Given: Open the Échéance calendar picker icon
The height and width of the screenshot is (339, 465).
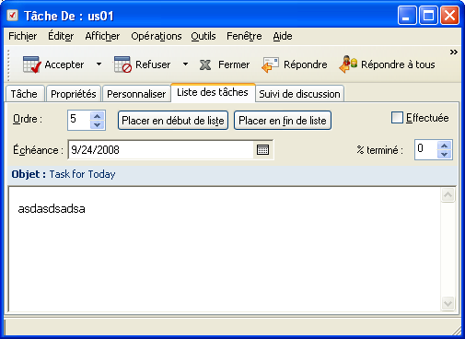Looking at the screenshot, I should point(262,150).
